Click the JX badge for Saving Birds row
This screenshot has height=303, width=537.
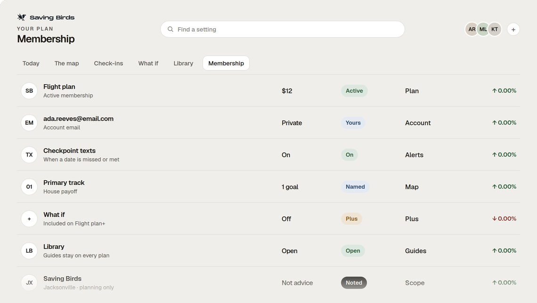click(x=29, y=283)
